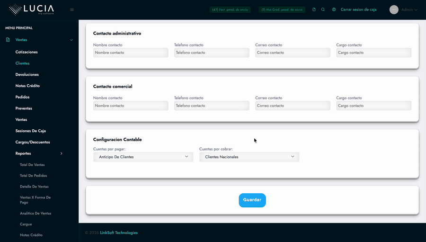Expand the Reportes submenu arrow
426x242 pixels.
(x=62, y=153)
